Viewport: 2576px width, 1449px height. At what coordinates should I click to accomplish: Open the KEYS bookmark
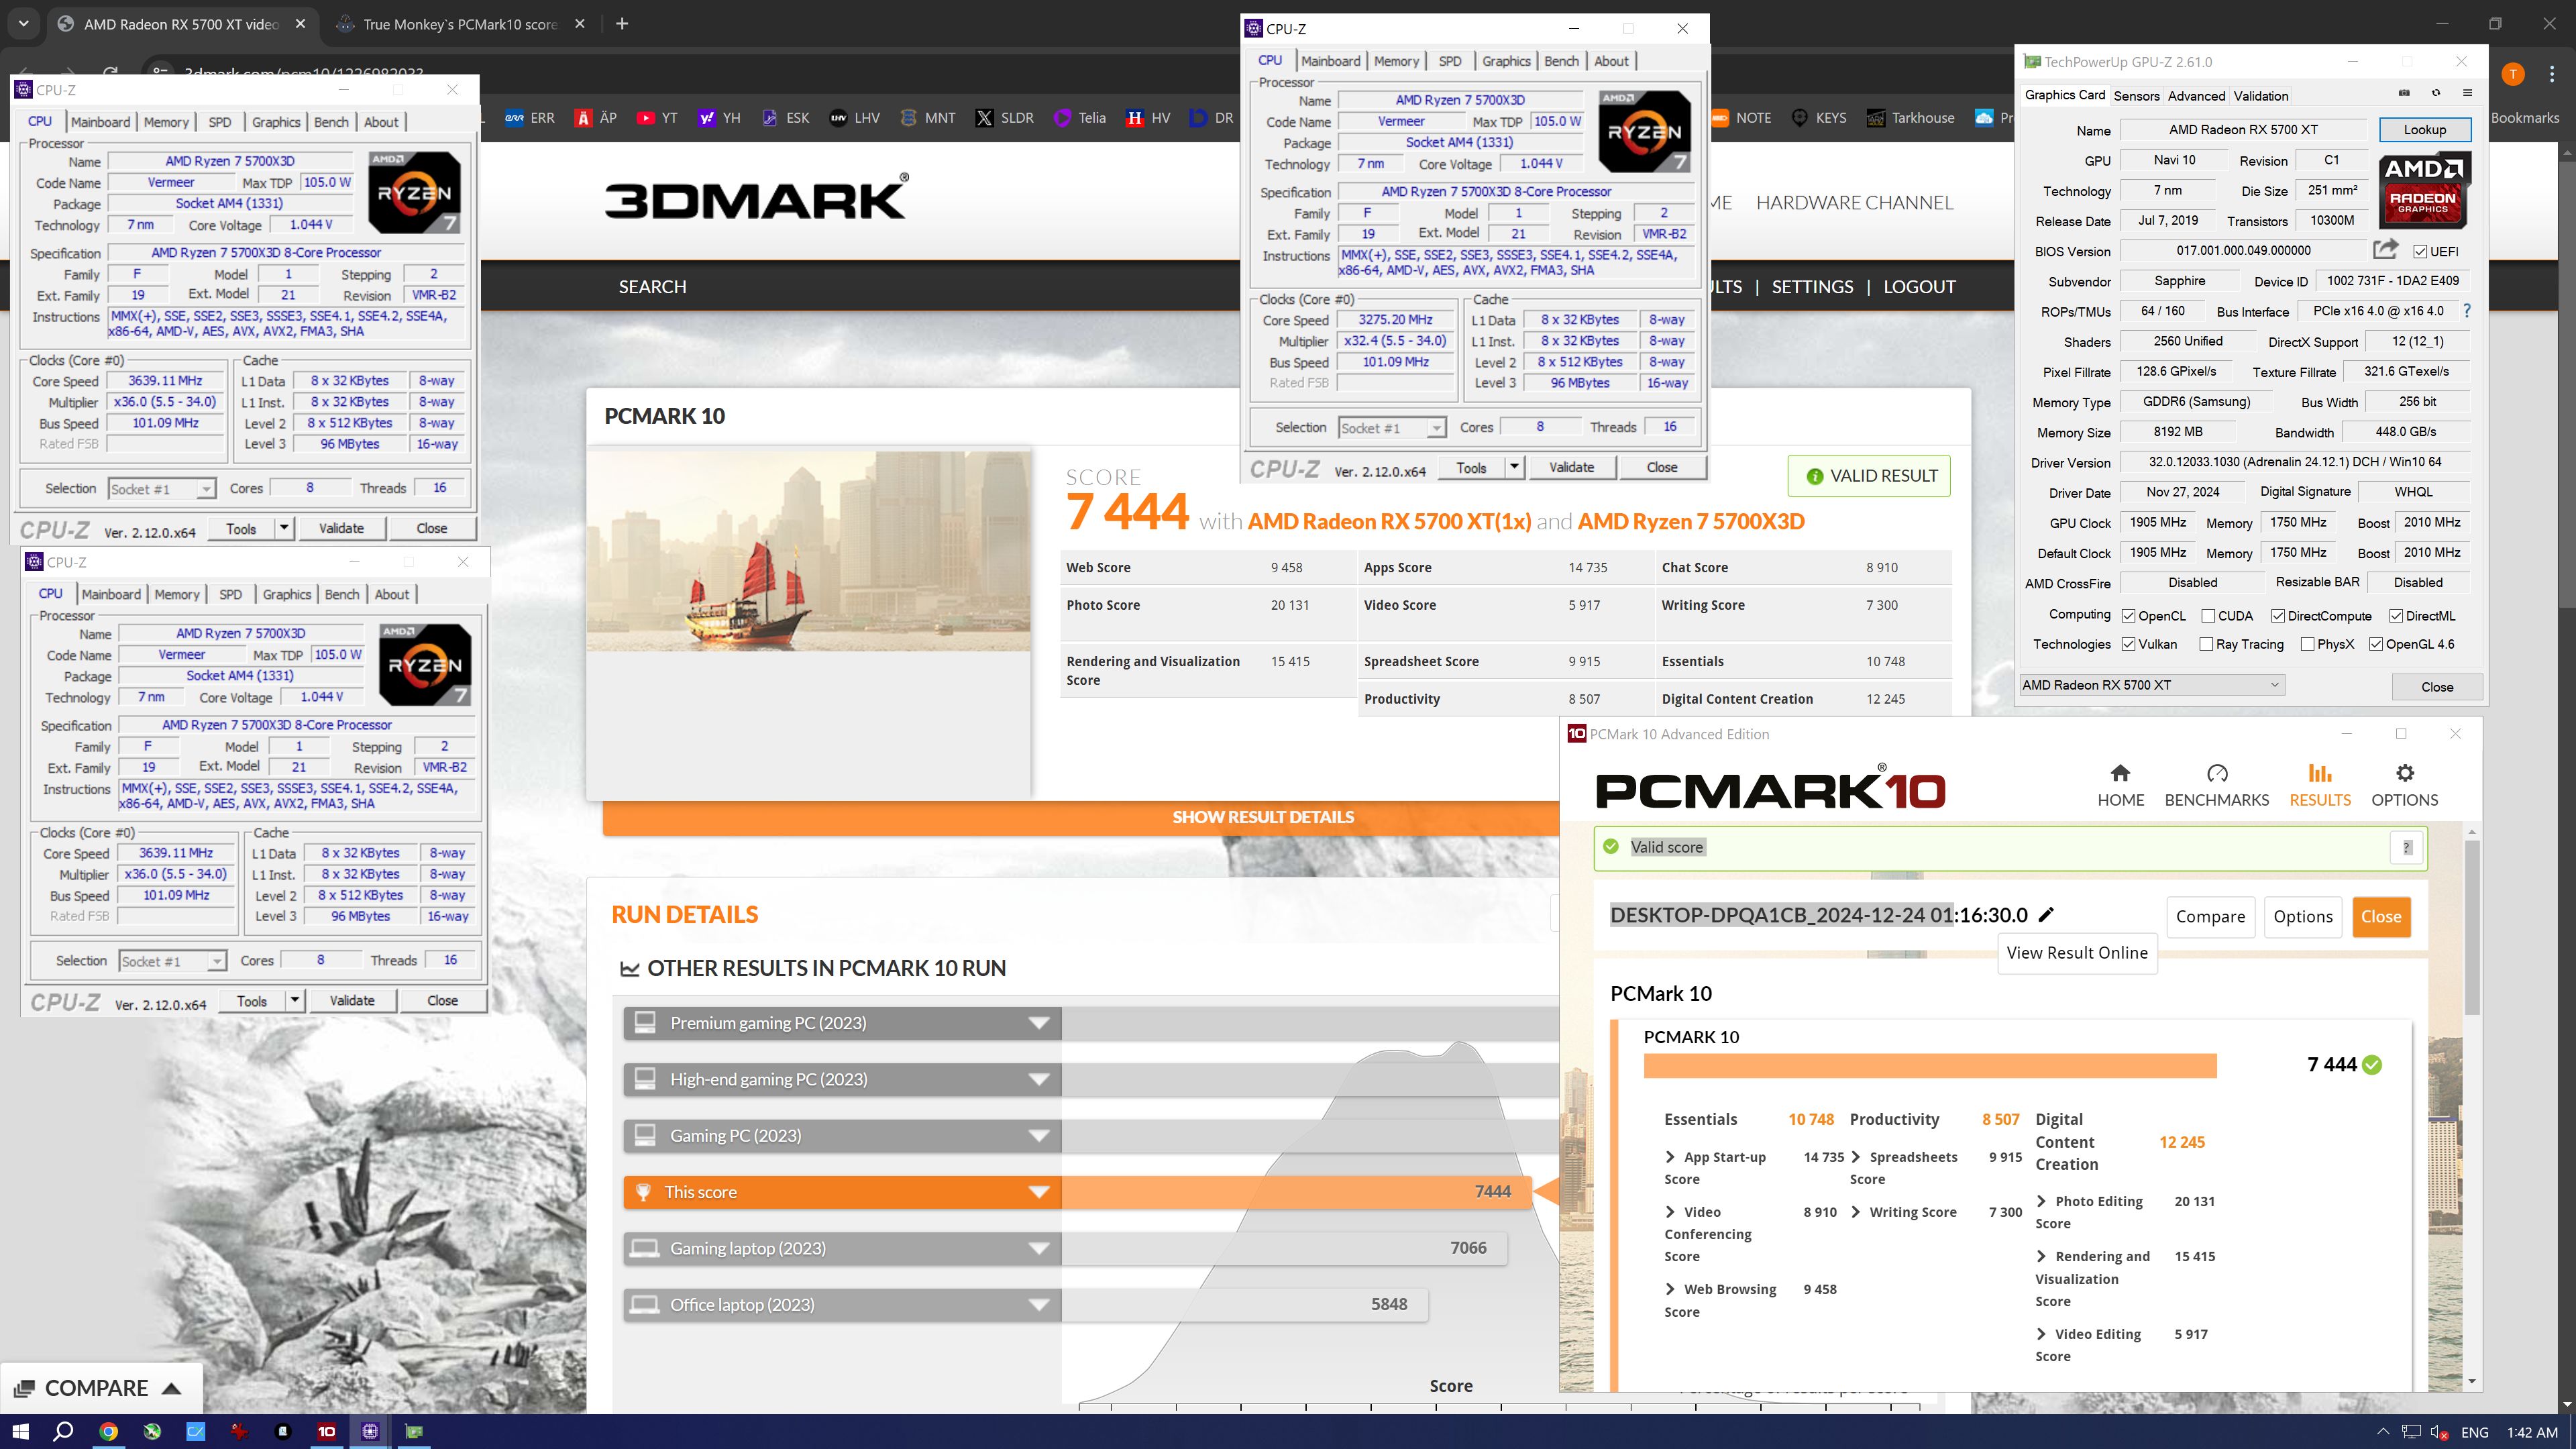1819,118
